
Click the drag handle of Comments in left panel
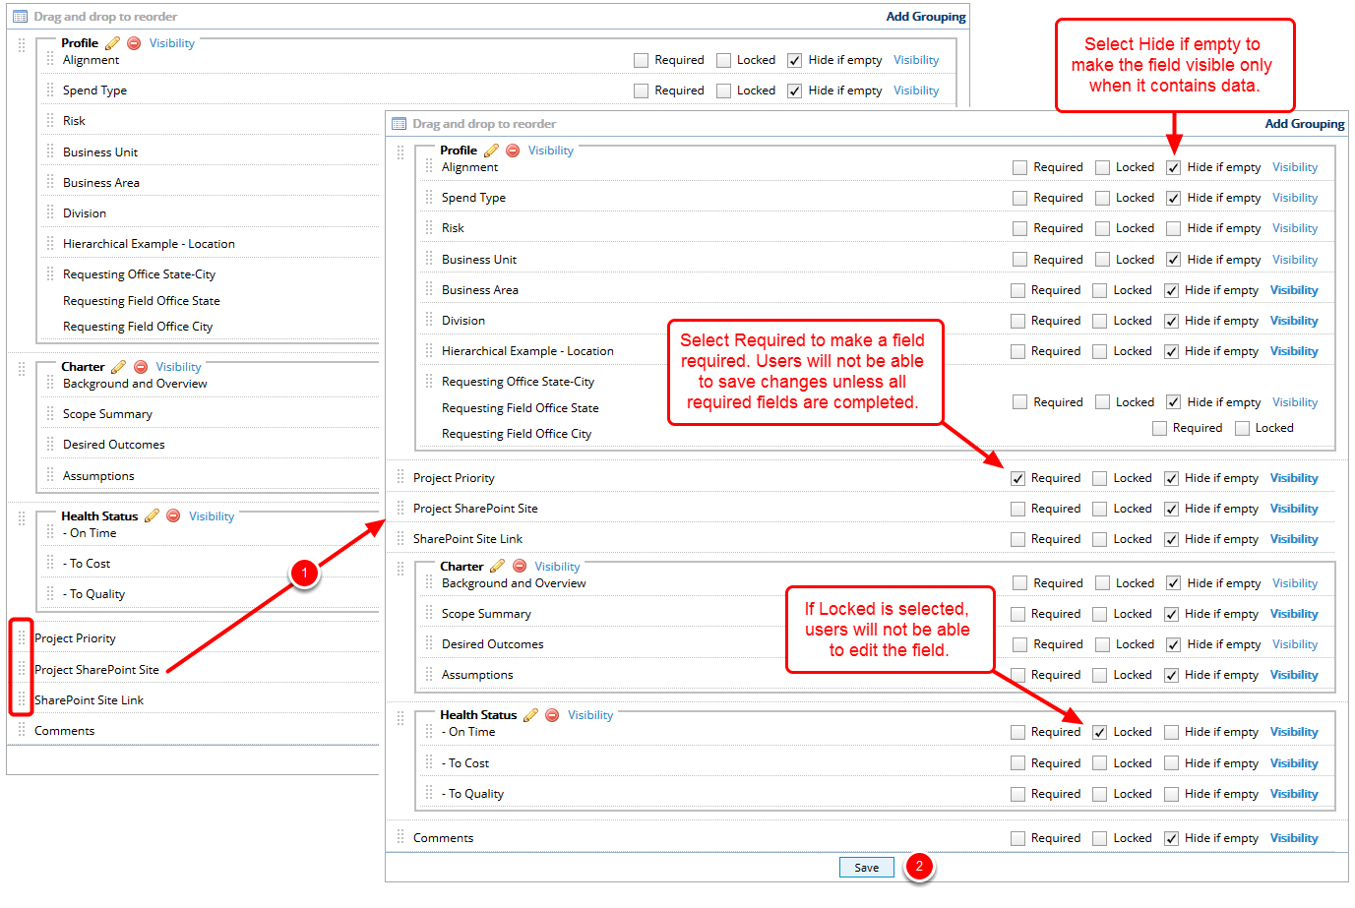pos(22,730)
